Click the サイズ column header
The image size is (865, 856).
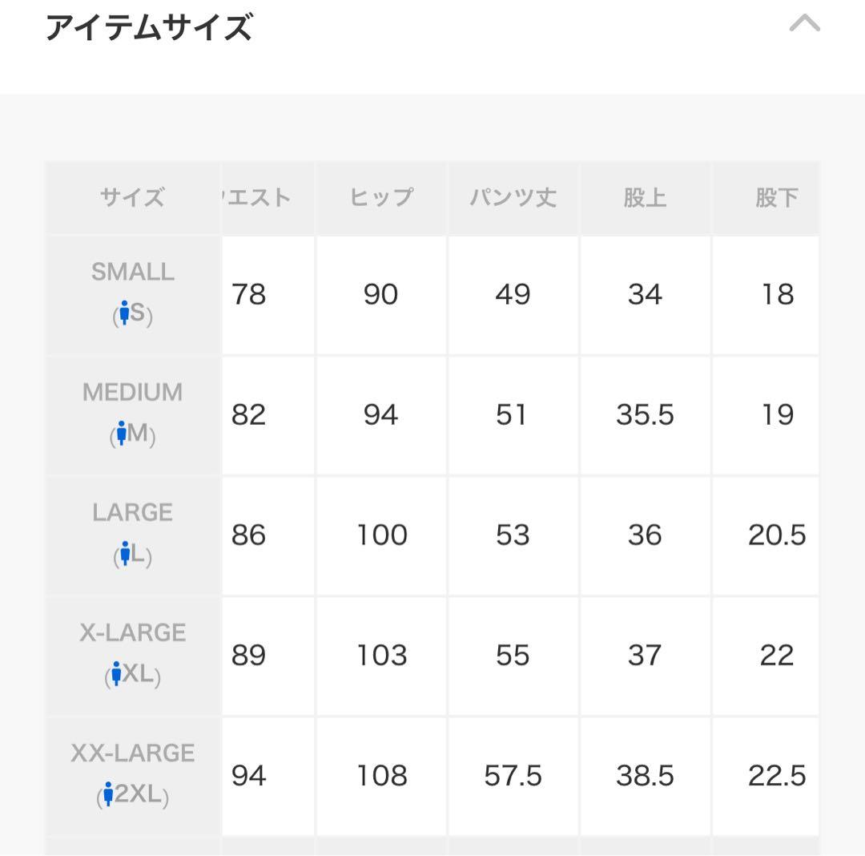click(133, 197)
